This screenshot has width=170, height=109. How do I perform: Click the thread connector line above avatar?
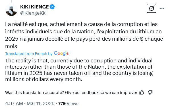pyautogui.click(x=11, y=1)
